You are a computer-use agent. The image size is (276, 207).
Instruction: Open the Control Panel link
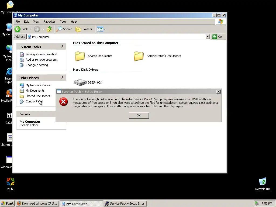pos(34,101)
